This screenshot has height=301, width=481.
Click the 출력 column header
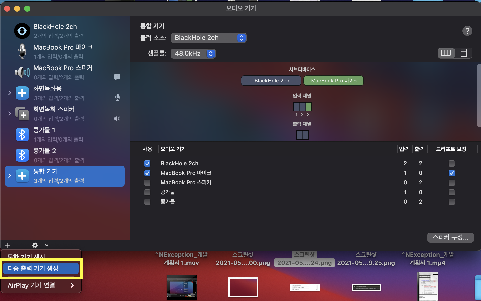coord(419,149)
